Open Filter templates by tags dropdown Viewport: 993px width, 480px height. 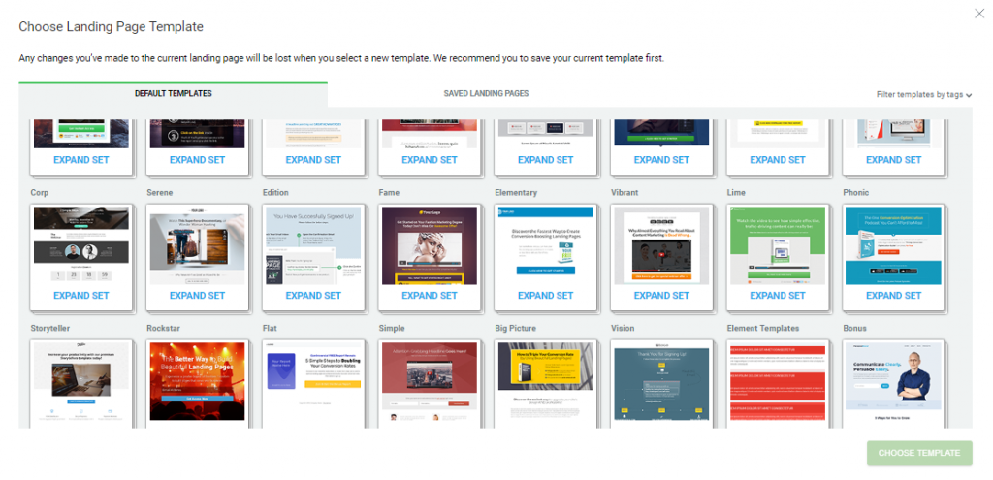(x=924, y=94)
